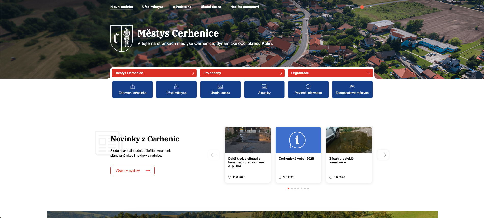The height and width of the screenshot is (218, 484).
Task: Open Úřad městyse in top menu
Action: pos(153,7)
